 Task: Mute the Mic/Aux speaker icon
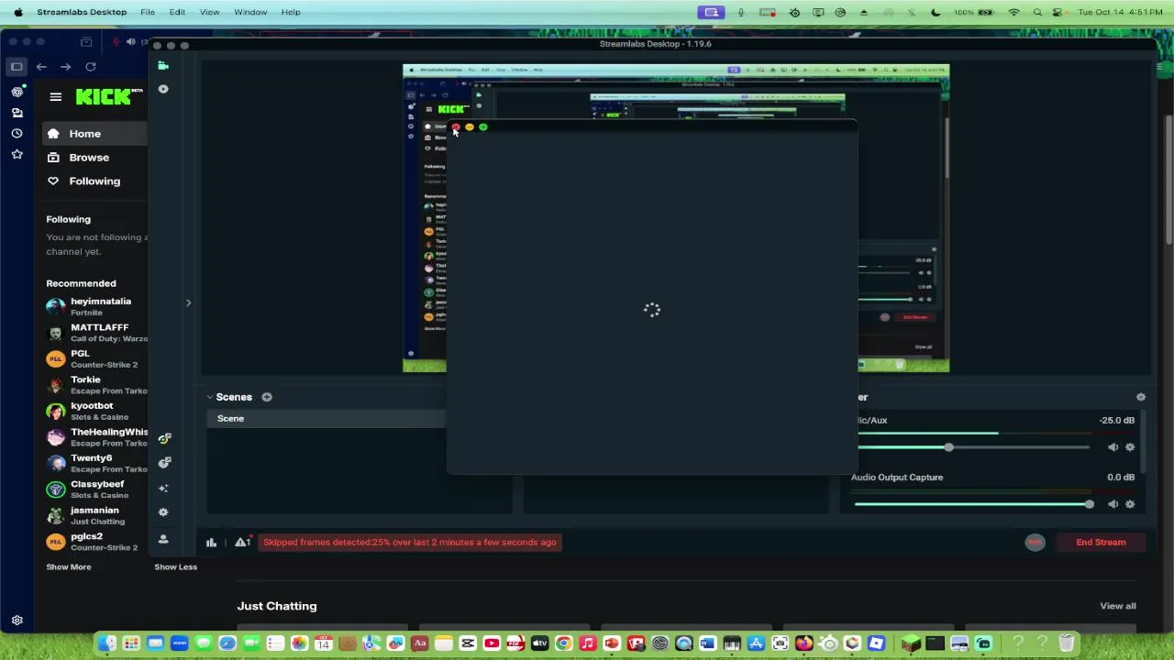(1113, 447)
